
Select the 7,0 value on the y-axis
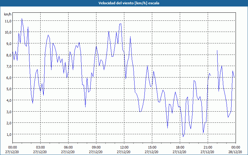coord(9,66)
